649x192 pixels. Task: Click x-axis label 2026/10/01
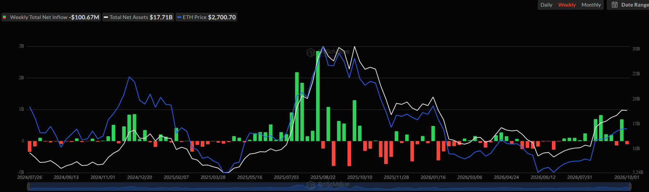pos(627,177)
